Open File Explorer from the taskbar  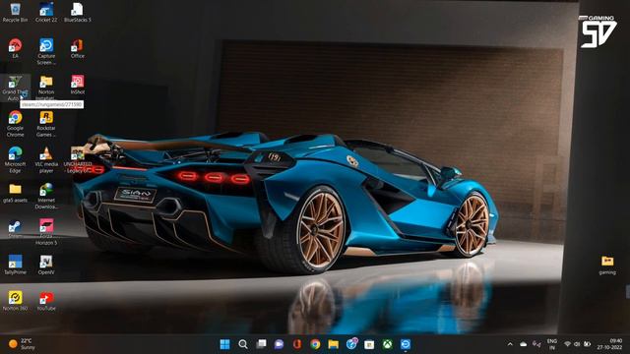tap(333, 344)
